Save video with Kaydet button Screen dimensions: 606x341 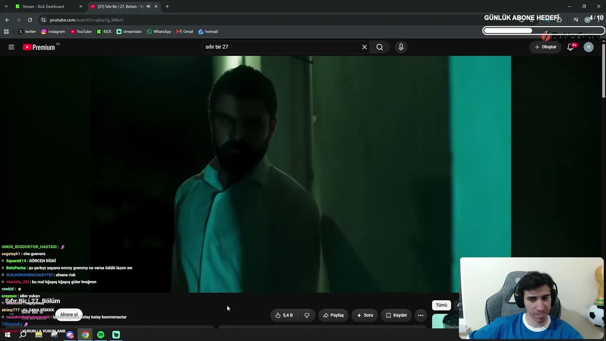click(x=396, y=315)
